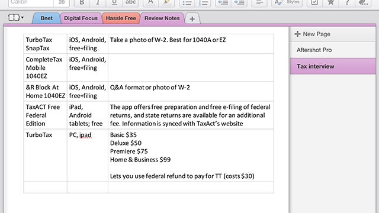Viewport: 379px width, 213px height.
Task: Toggle underline formatting
Action: 114,2
